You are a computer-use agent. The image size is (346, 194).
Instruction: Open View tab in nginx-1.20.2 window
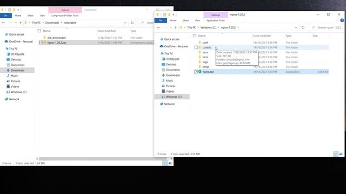tap(197, 20)
